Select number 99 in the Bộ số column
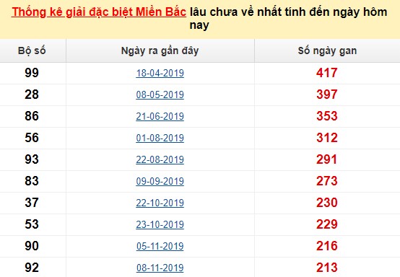 [x=32, y=73]
